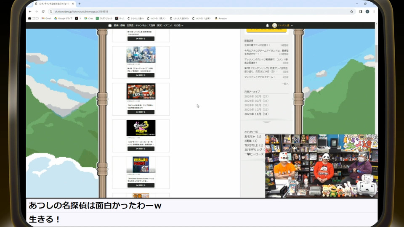Open the Google Drive bookmark

tap(63, 18)
